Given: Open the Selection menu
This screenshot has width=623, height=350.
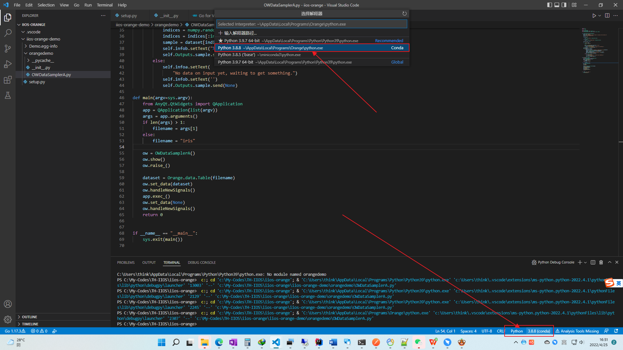Looking at the screenshot, I should click(x=46, y=5).
